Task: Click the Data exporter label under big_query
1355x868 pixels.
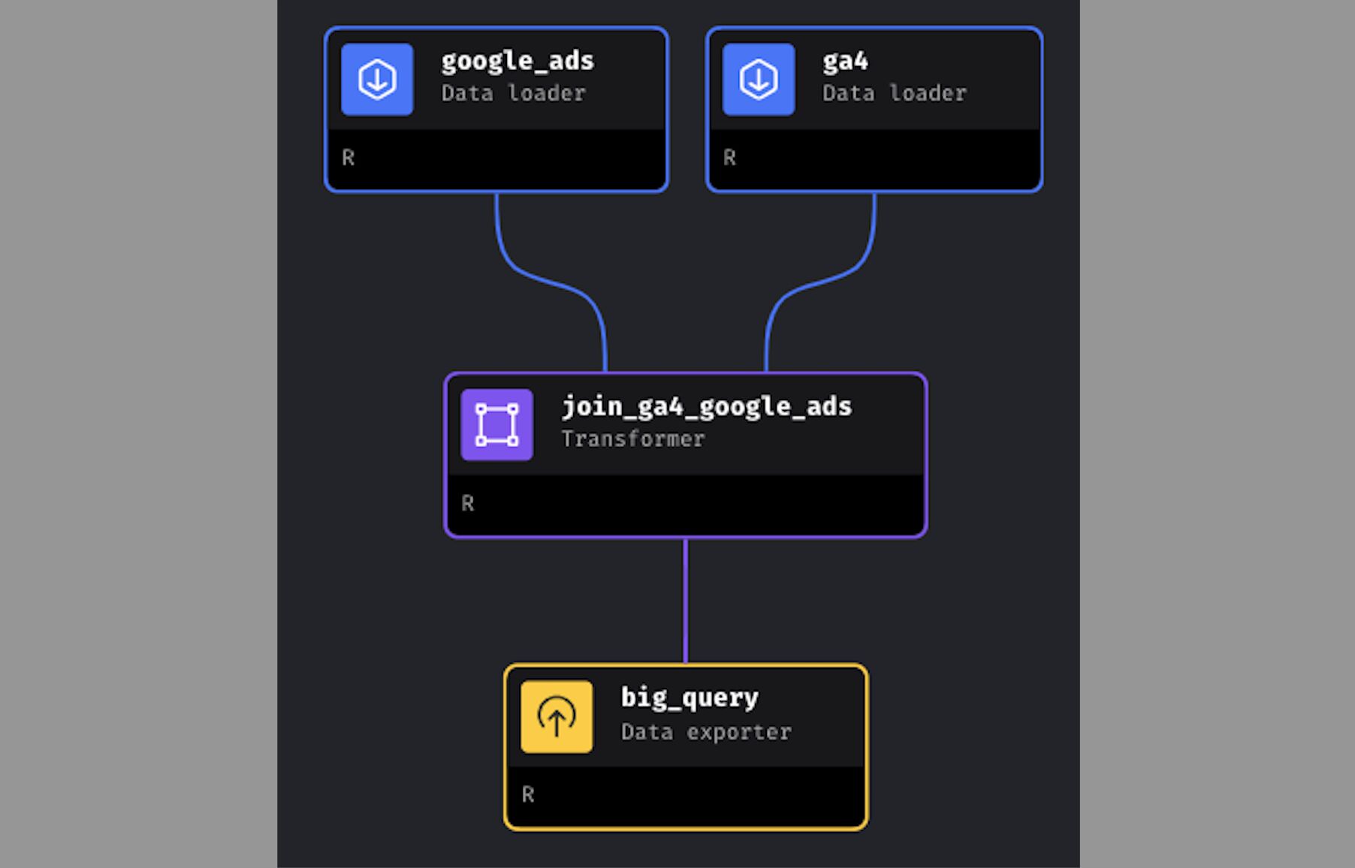Action: click(x=706, y=731)
